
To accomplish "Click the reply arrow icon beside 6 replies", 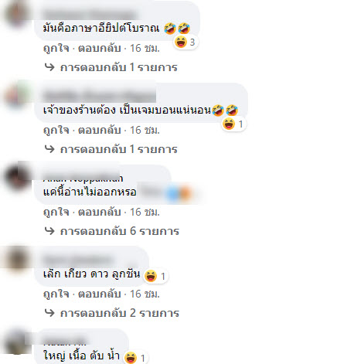I will point(49,231).
